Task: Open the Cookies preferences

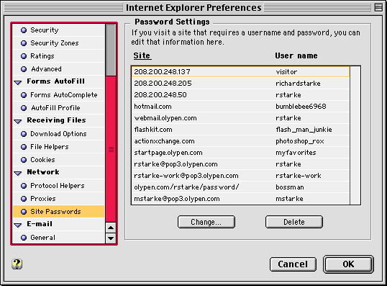Action: coord(59,160)
